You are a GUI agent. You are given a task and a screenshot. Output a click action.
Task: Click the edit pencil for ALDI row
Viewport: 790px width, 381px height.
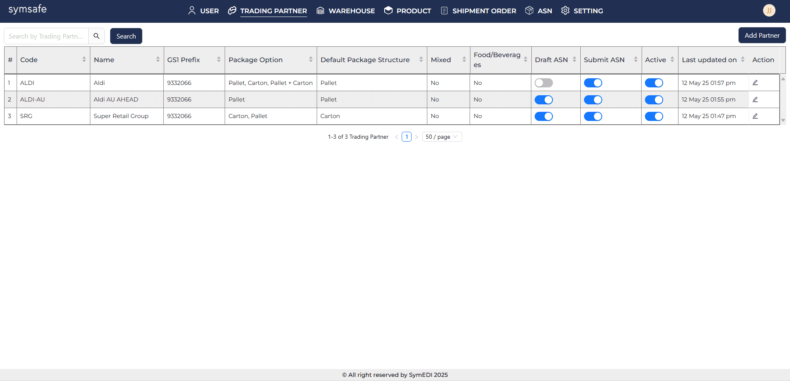coord(755,83)
